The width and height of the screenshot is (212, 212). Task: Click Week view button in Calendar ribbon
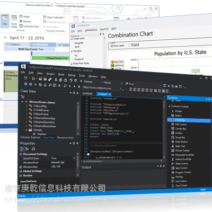pyautogui.click(x=24, y=16)
